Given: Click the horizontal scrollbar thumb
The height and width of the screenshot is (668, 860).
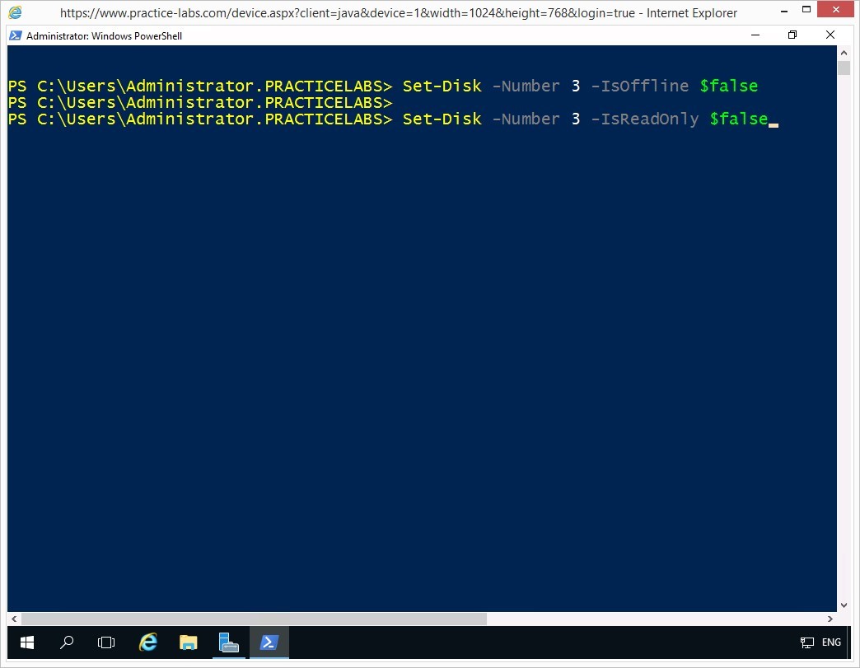Looking at the screenshot, I should (254, 619).
